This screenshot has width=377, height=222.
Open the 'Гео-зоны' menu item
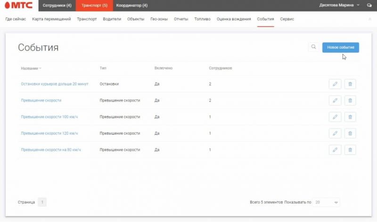[159, 19]
